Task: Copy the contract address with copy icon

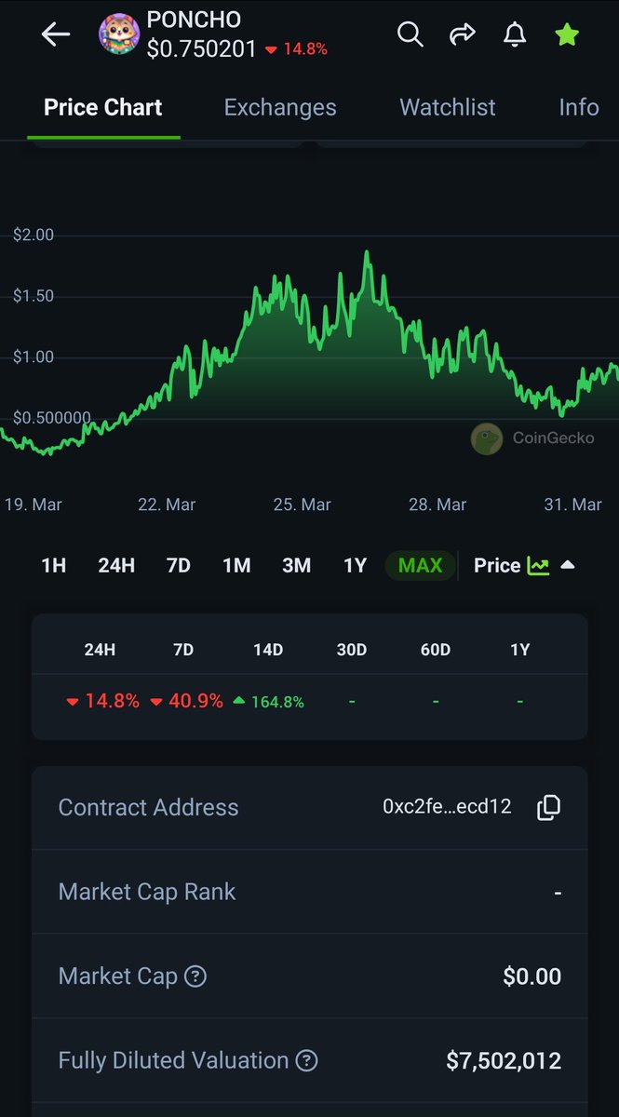Action: 549,807
